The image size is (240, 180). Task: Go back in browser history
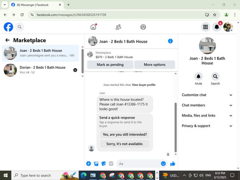(x=5, y=15)
